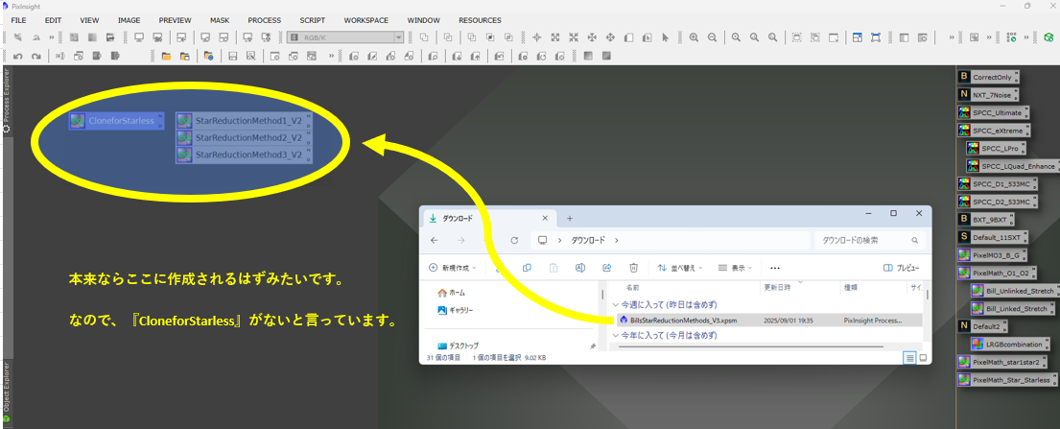Select ギャラリー in Explorer navigation pane
Viewport: 1060px width, 429px height.
click(x=455, y=311)
